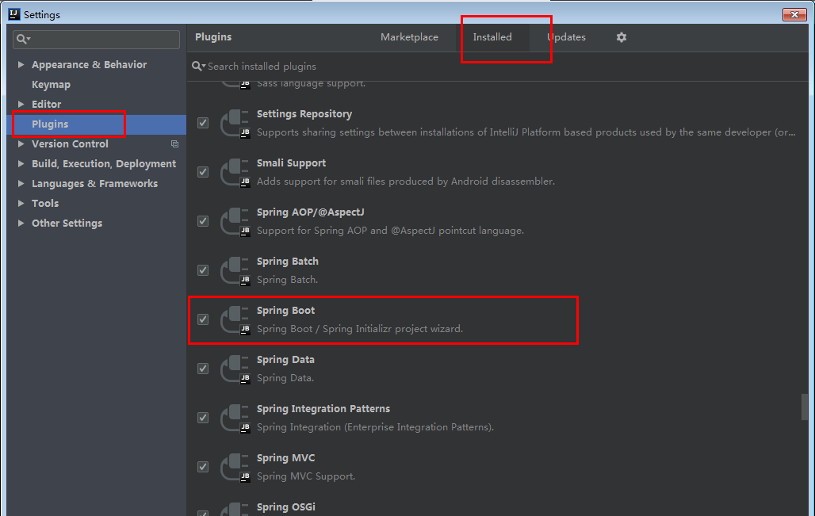Open the plugins gear settings menu
This screenshot has height=516, width=815.
621,37
